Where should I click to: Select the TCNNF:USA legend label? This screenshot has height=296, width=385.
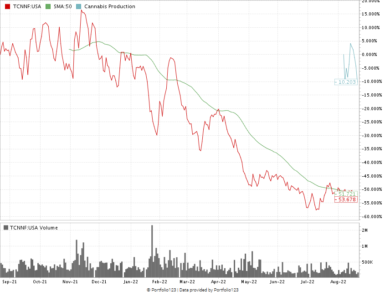click(27, 7)
